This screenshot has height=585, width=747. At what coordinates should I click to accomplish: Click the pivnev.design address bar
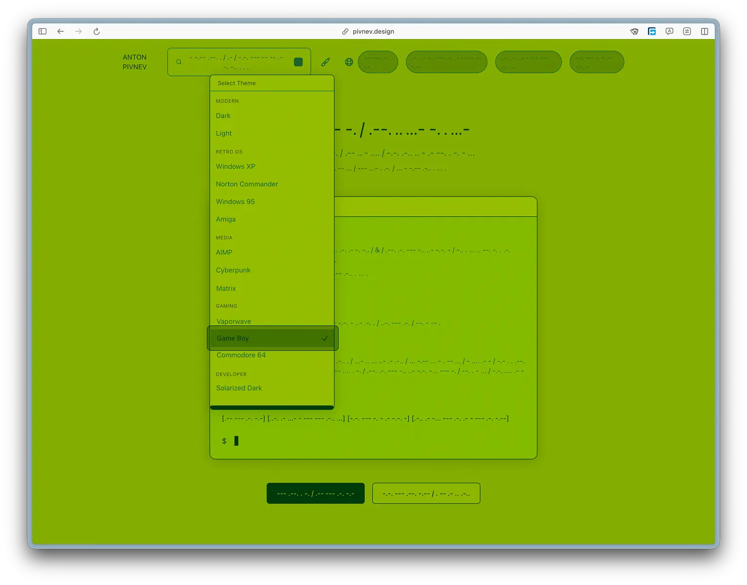373,31
